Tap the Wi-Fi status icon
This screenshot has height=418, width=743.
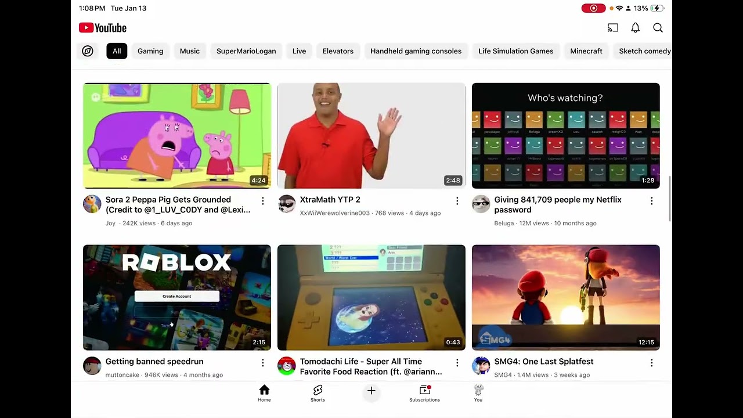point(619,8)
